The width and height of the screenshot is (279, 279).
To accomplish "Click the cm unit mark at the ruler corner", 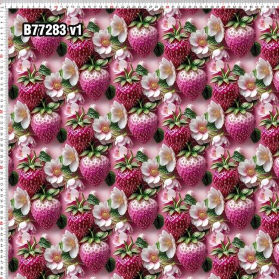I will click(2, 7).
